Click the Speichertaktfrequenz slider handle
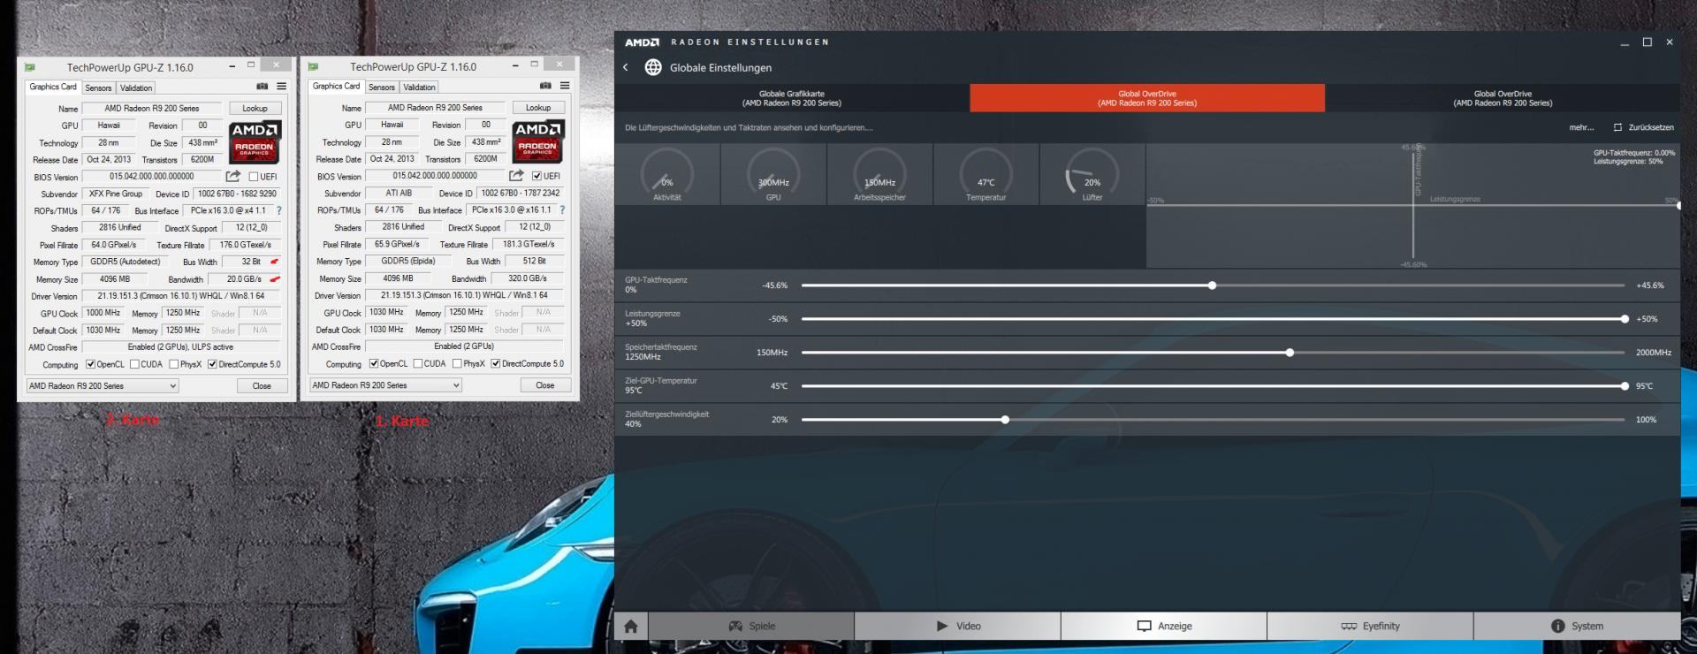The height and width of the screenshot is (654, 1697). [x=1290, y=353]
